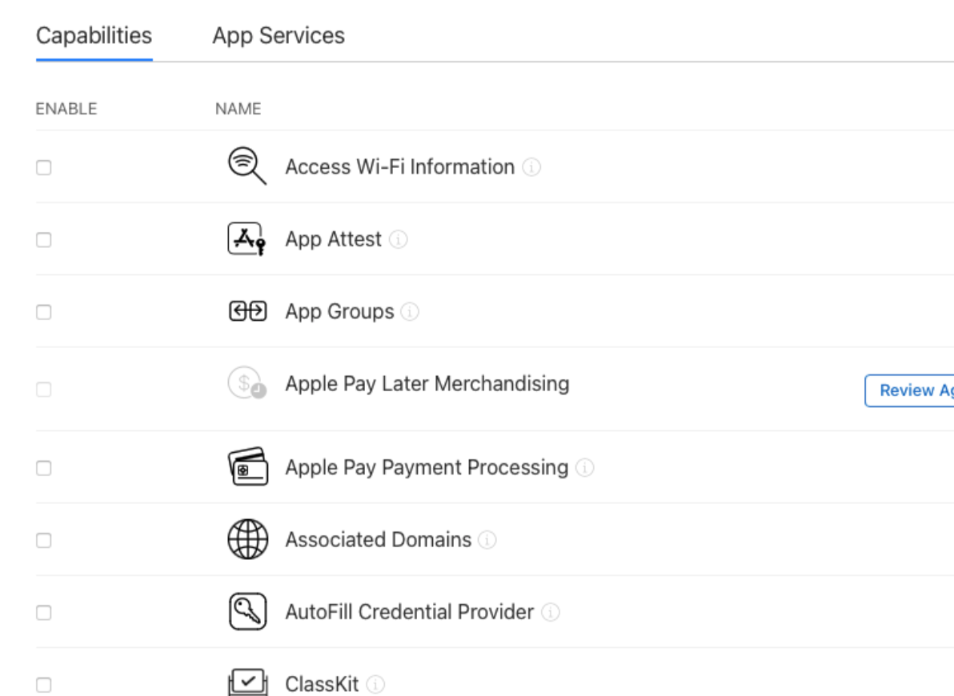This screenshot has height=696, width=954.
Task: Open info icon for Apple Pay Payment Processing
Action: pos(585,467)
